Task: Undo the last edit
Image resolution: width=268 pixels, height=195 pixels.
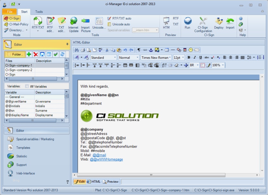Action: 125,50
